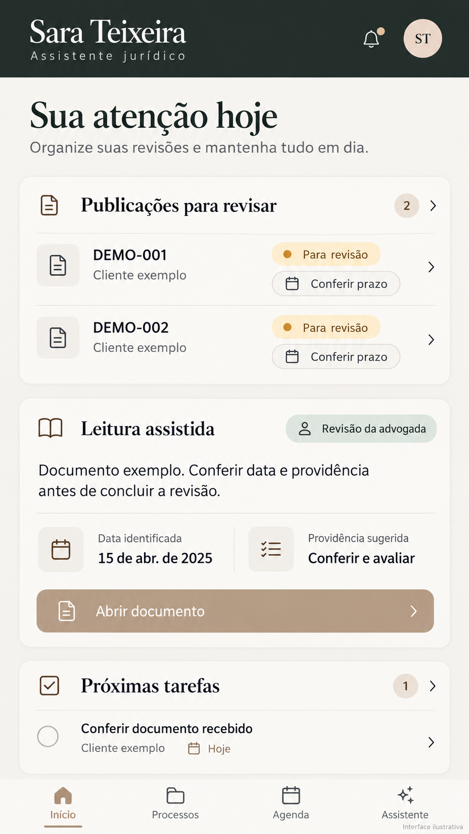469x834 pixels.
Task: Select the DEMO-002 title text
Action: [131, 328]
